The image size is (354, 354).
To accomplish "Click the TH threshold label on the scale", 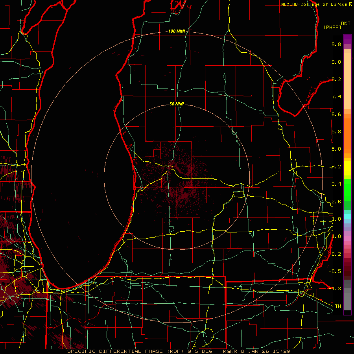I will [x=338, y=306].
